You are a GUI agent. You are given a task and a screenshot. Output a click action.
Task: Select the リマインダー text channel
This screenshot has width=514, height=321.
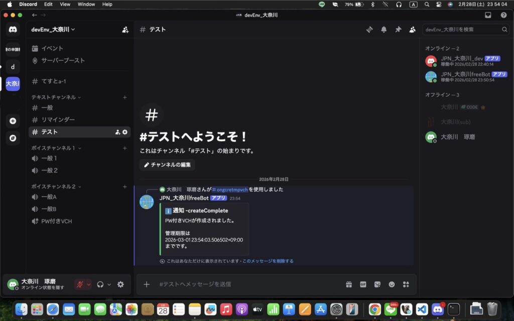click(58, 120)
